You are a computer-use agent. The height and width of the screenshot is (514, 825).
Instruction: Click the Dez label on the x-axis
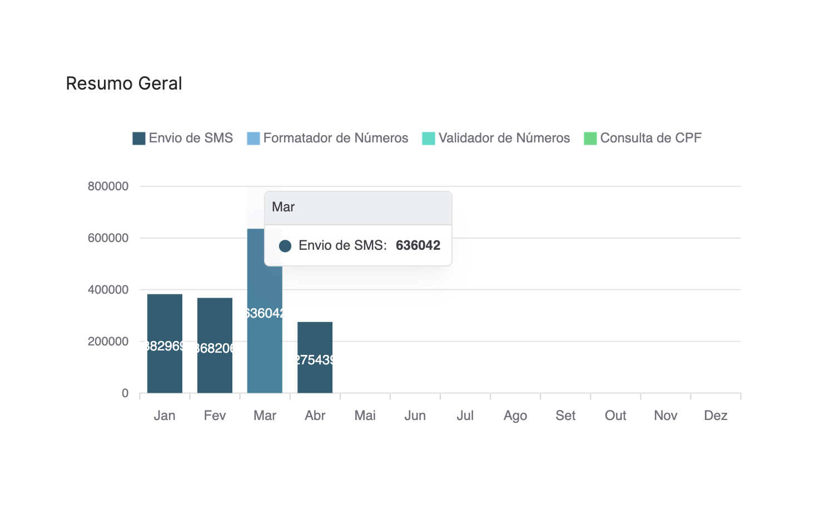pyautogui.click(x=715, y=415)
